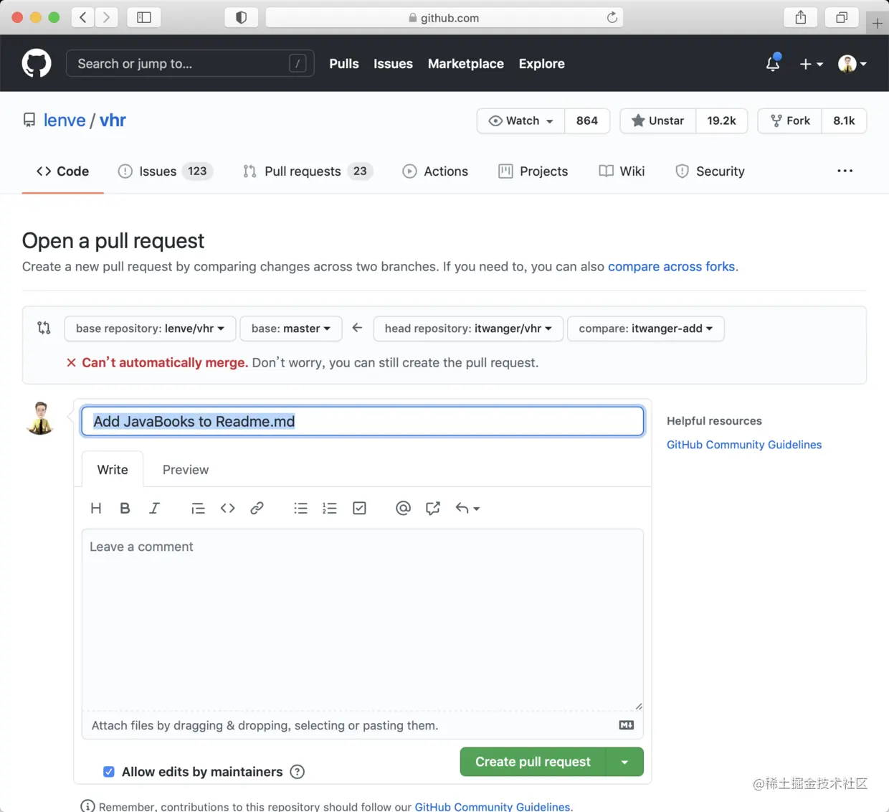Insert heading with H icon

tap(96, 508)
